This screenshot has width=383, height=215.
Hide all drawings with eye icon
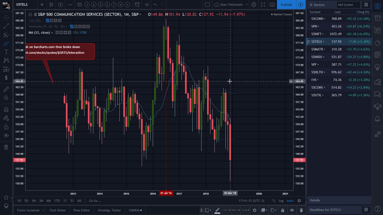(x=6, y=136)
